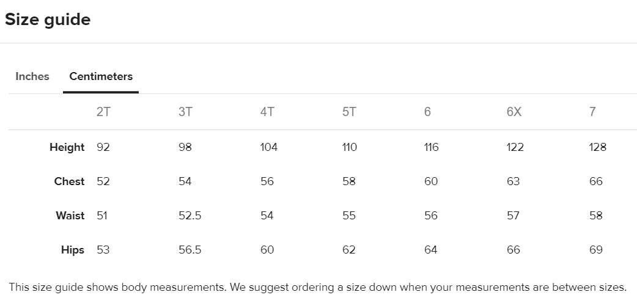
Task: Select the 6X chest value 63
Action: (x=514, y=181)
